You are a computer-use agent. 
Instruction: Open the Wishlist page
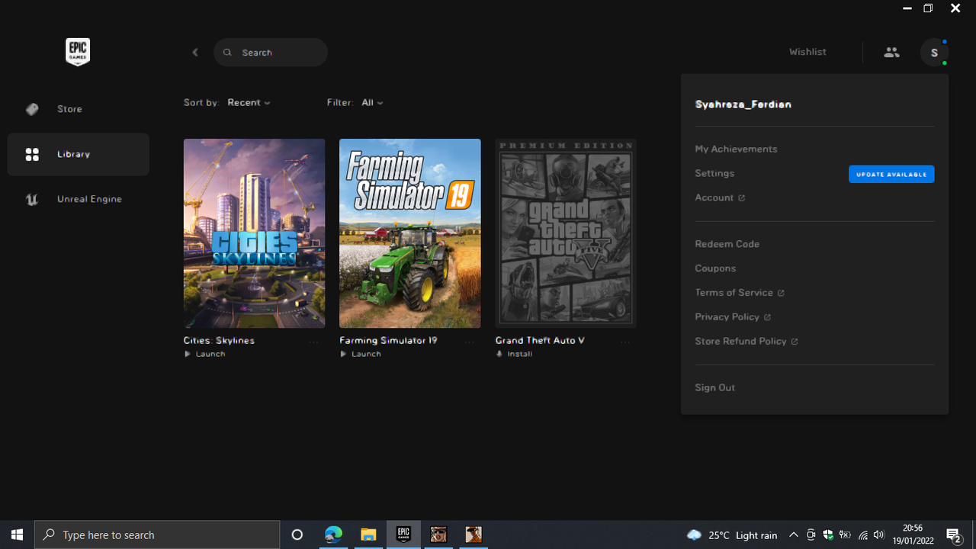click(x=807, y=52)
